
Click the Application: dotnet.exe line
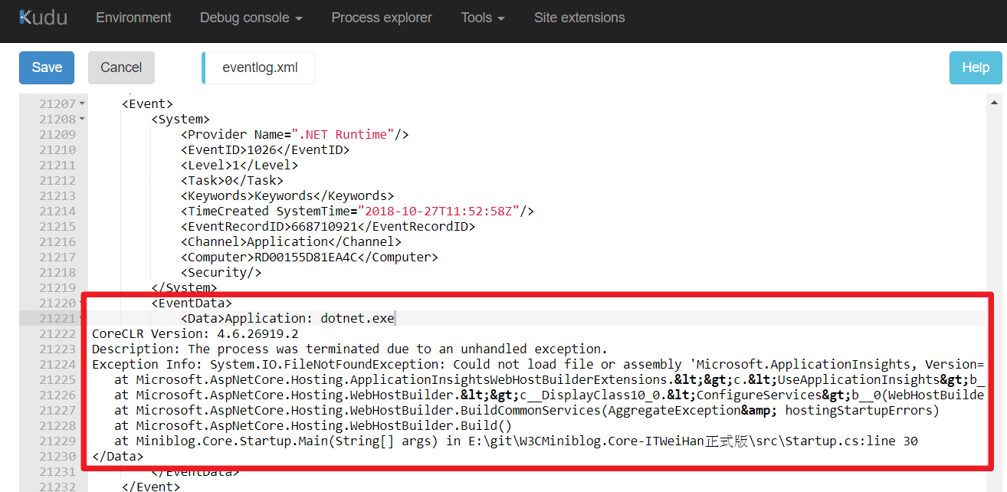[287, 319]
